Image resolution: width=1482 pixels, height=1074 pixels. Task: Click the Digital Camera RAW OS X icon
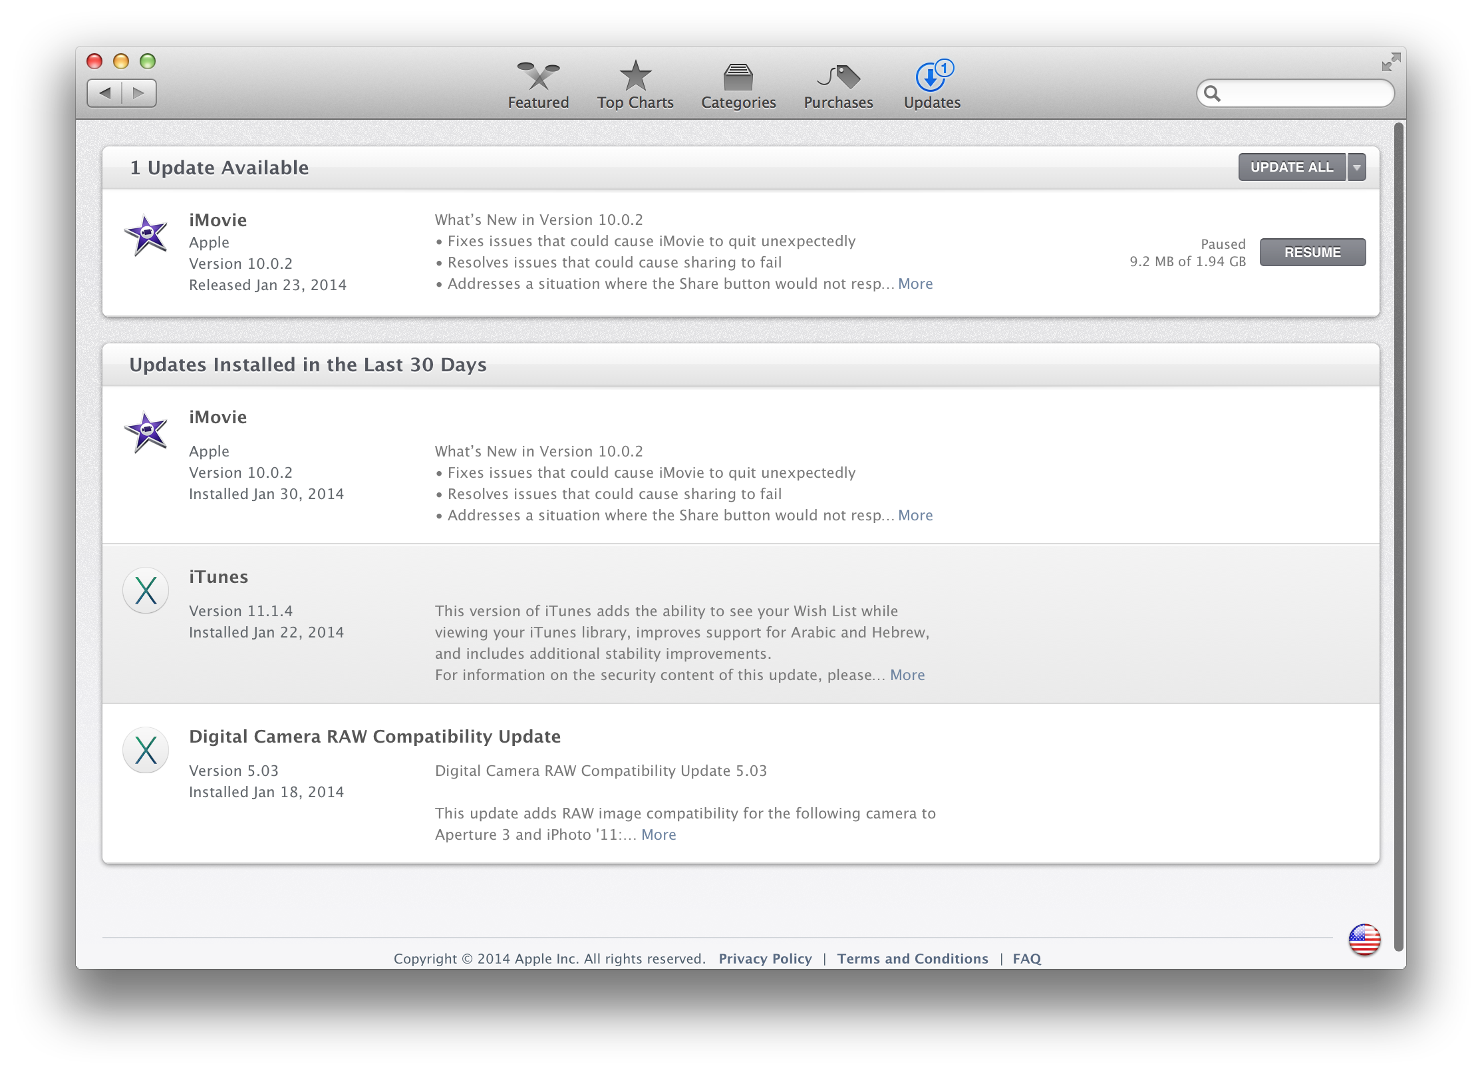[x=146, y=750]
